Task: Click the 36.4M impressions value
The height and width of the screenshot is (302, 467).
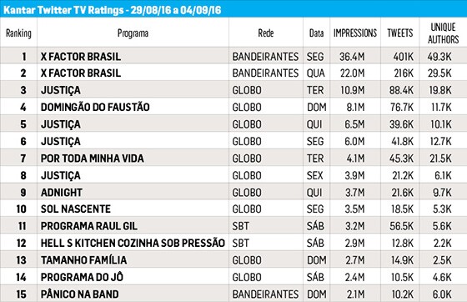Action: click(x=352, y=57)
